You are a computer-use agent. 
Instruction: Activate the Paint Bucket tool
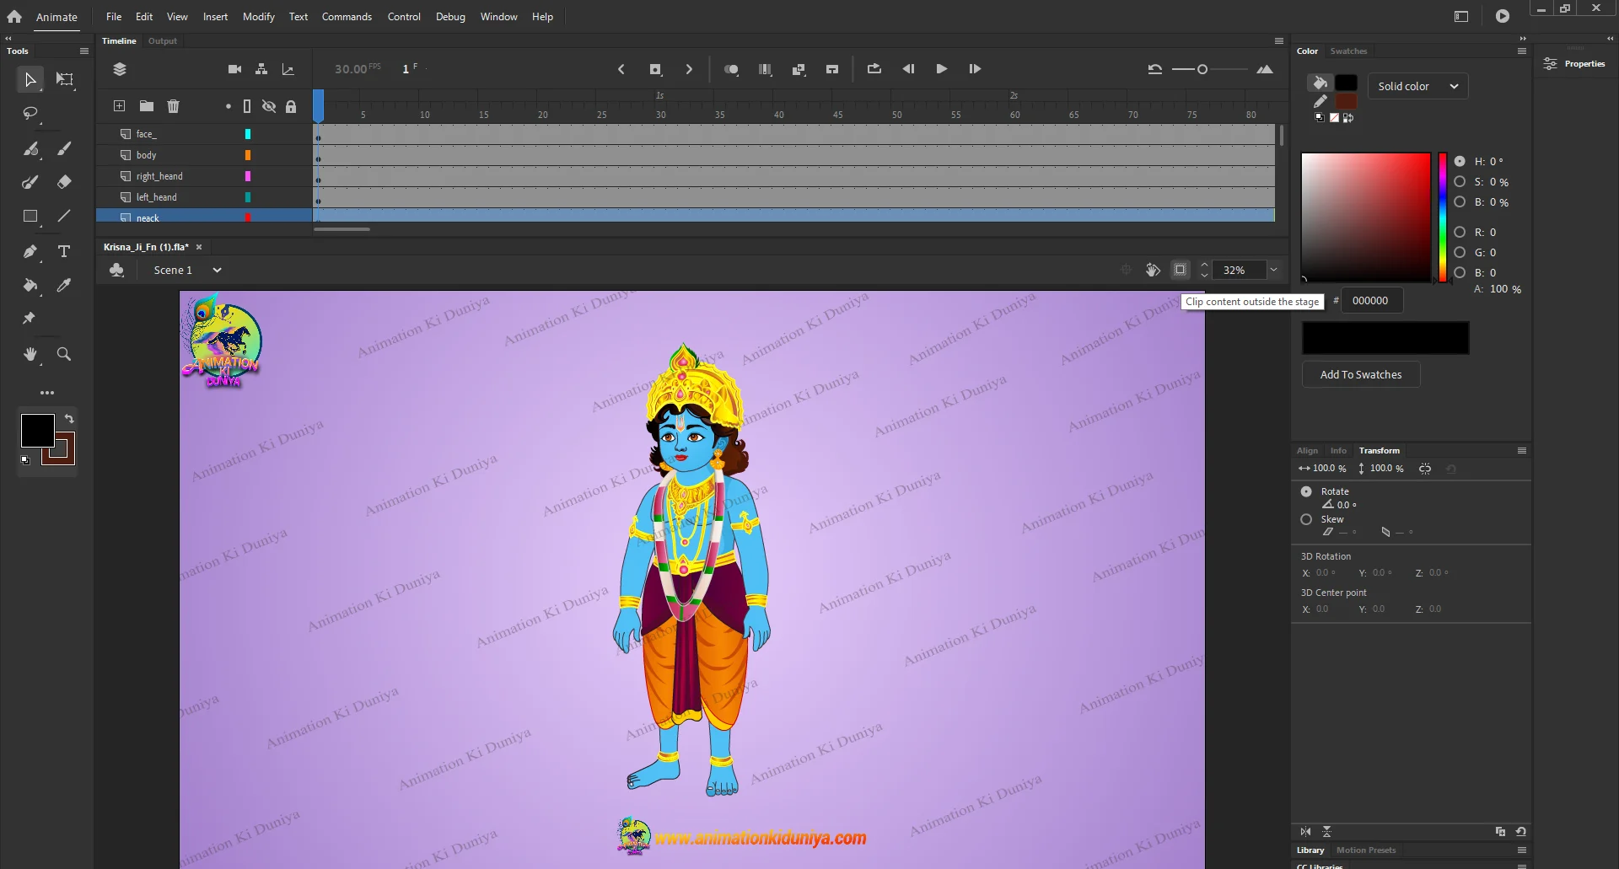click(30, 286)
